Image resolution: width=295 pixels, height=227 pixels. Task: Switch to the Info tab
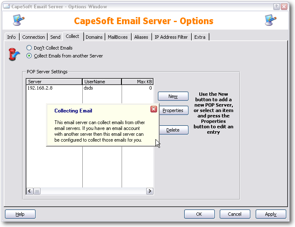(11, 37)
